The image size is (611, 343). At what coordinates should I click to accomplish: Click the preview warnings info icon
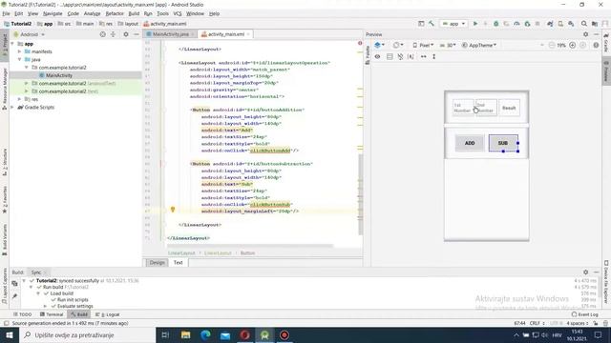tap(596, 45)
